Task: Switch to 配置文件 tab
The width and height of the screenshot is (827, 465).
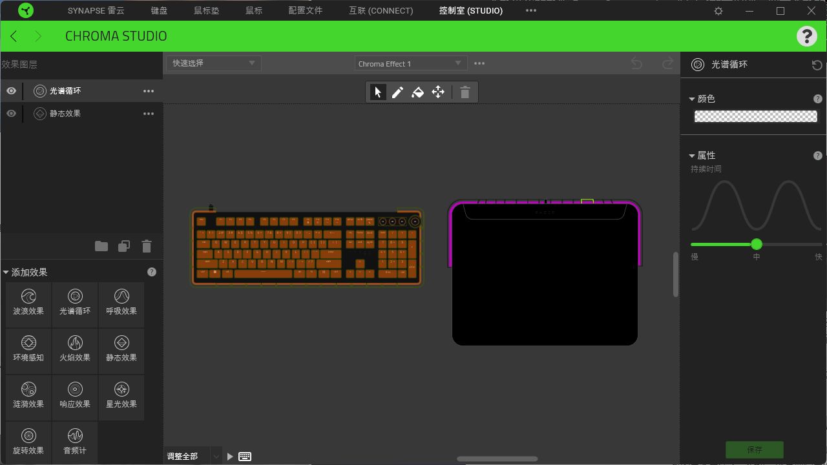Action: (306, 11)
